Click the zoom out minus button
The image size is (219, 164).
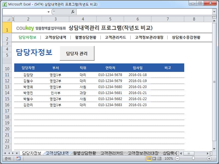(x=177, y=159)
